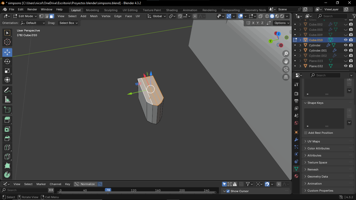Enable the Add Rest Position checkbox
Viewport: 356px width, 200px height.
click(306, 133)
